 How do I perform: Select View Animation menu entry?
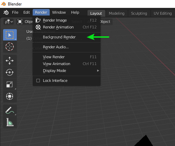(67, 64)
